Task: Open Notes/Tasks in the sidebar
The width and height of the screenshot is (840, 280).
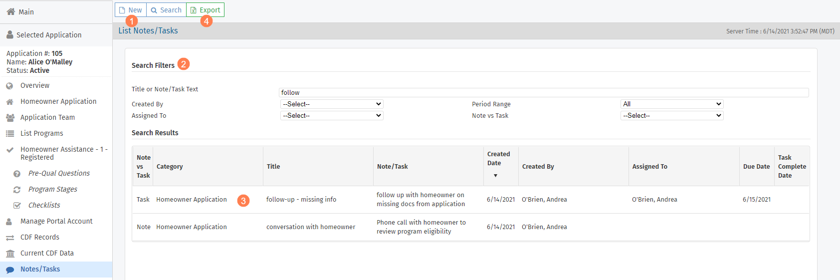Action: pos(40,270)
